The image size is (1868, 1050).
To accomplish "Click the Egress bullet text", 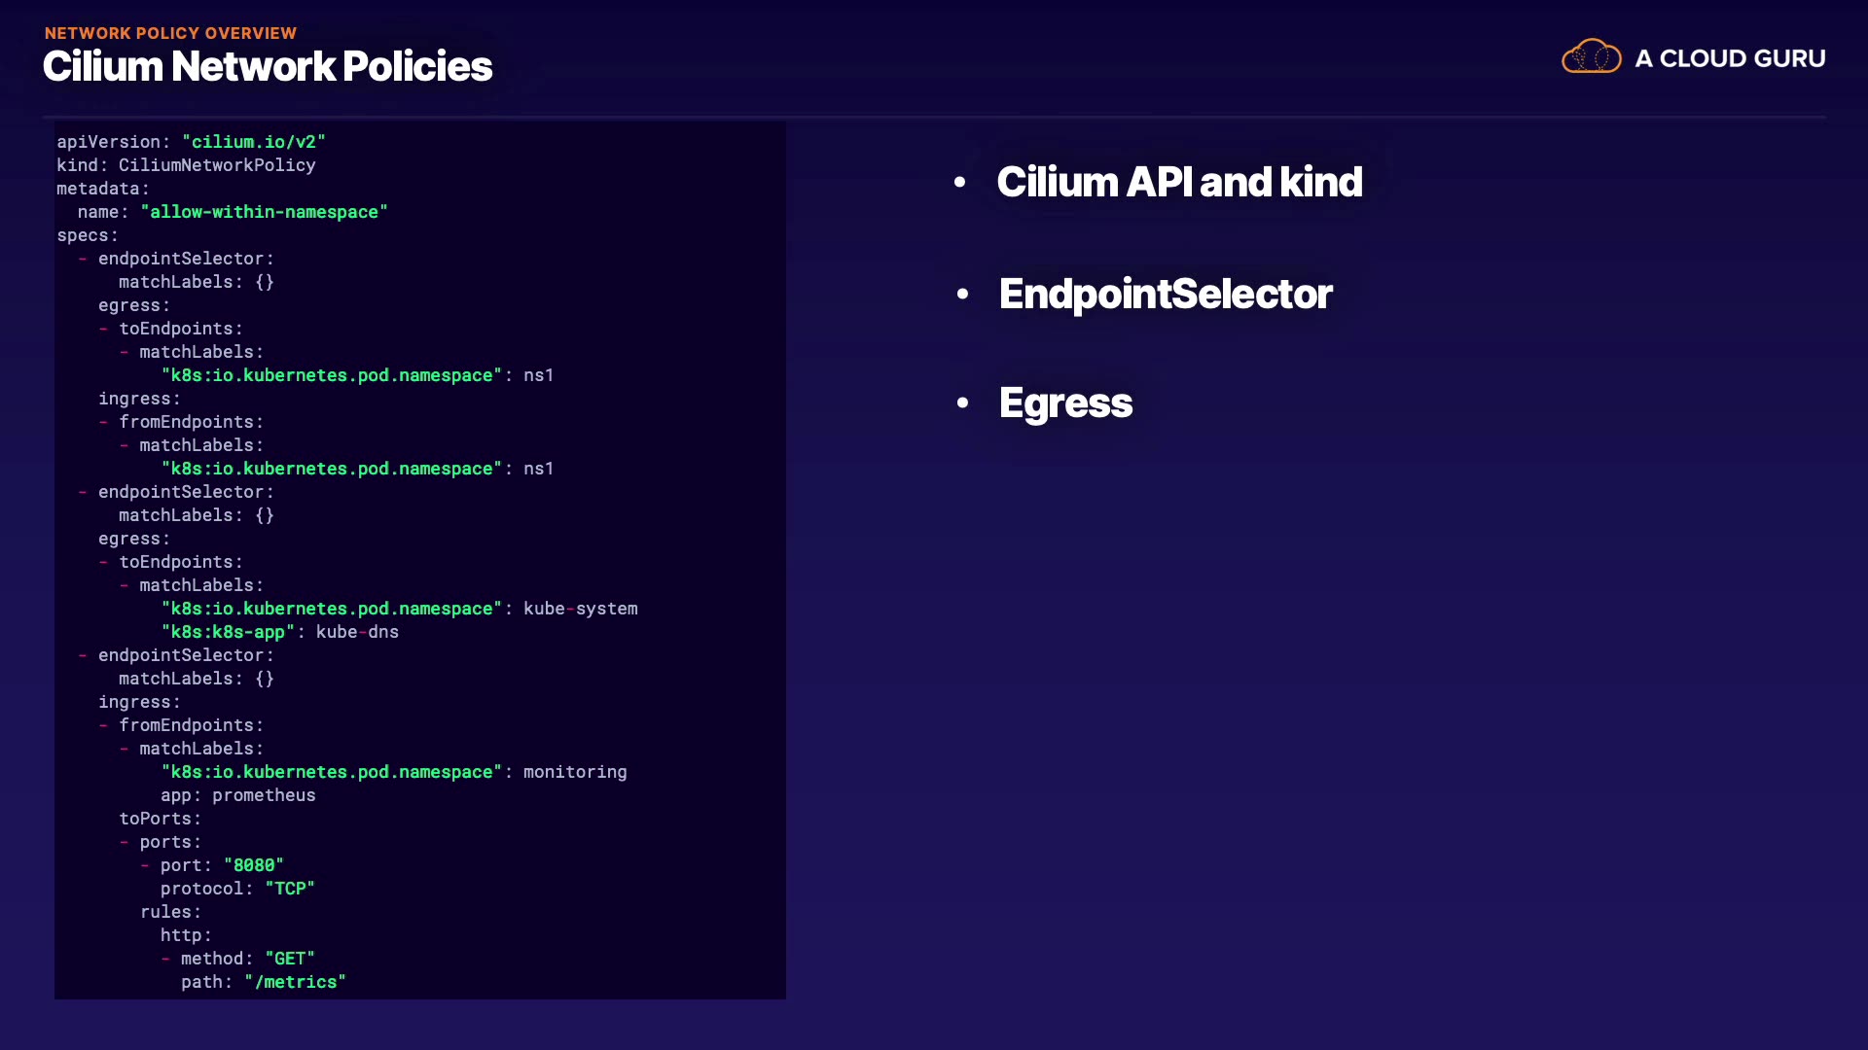I will tap(1065, 402).
